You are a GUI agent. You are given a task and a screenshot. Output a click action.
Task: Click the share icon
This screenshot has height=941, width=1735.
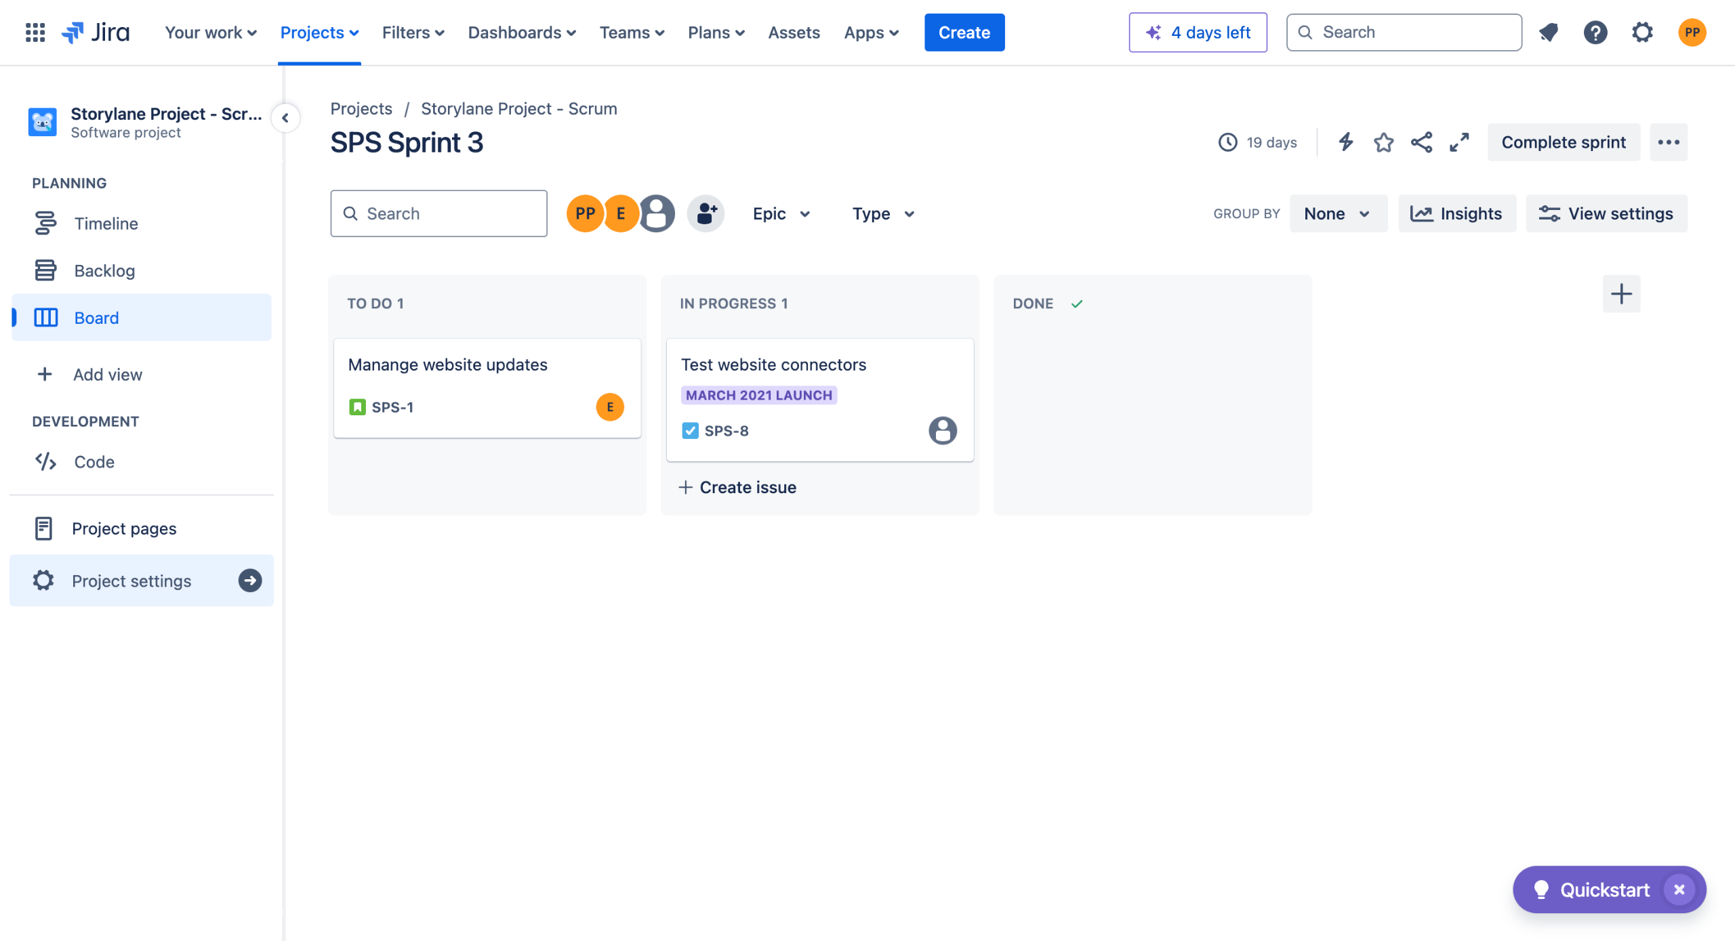pos(1421,142)
